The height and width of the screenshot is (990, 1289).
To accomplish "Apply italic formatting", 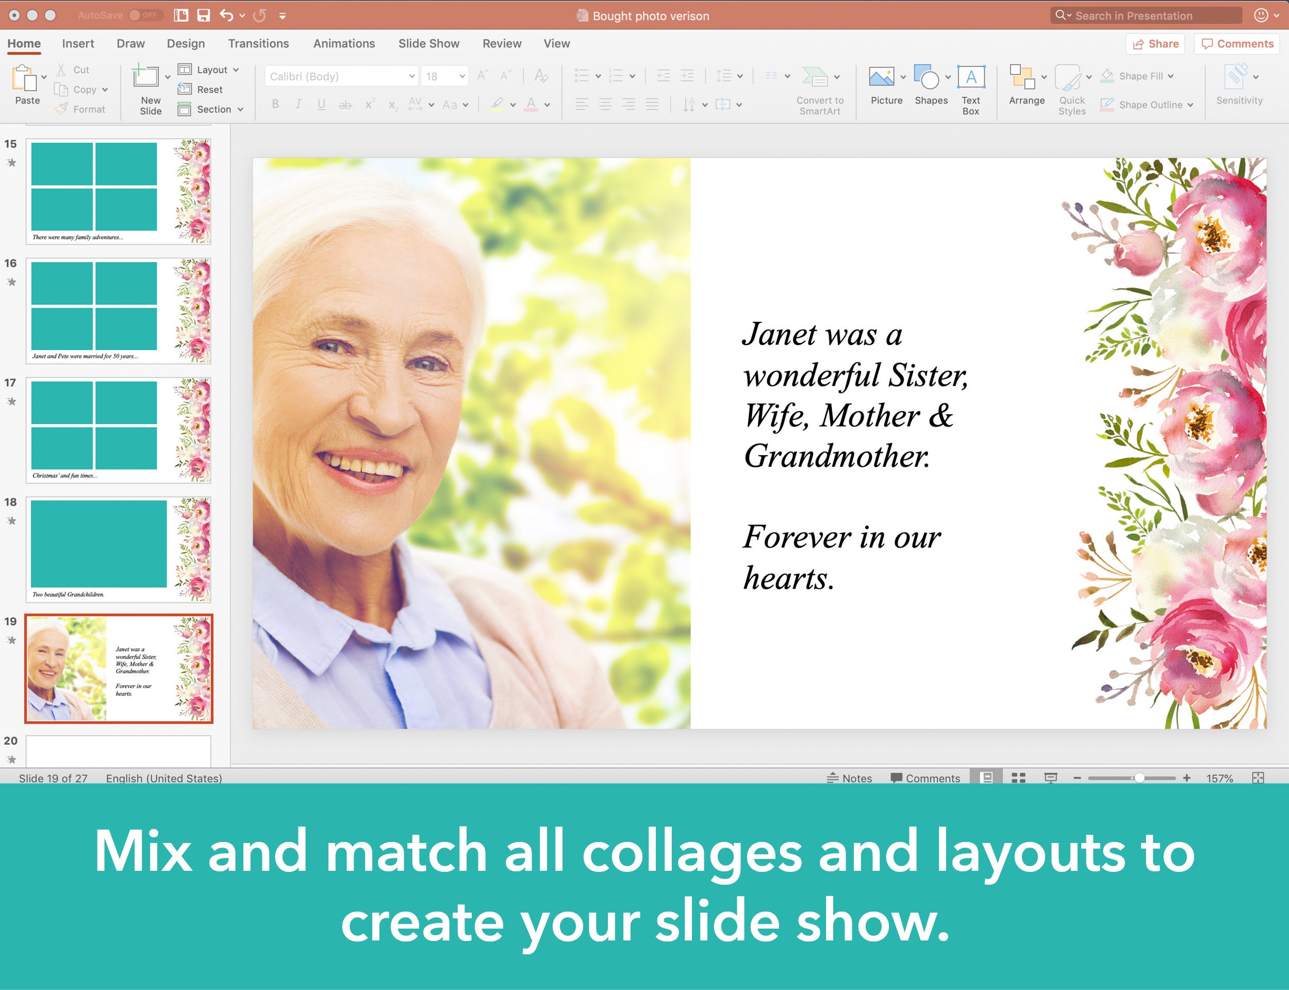I will (298, 104).
